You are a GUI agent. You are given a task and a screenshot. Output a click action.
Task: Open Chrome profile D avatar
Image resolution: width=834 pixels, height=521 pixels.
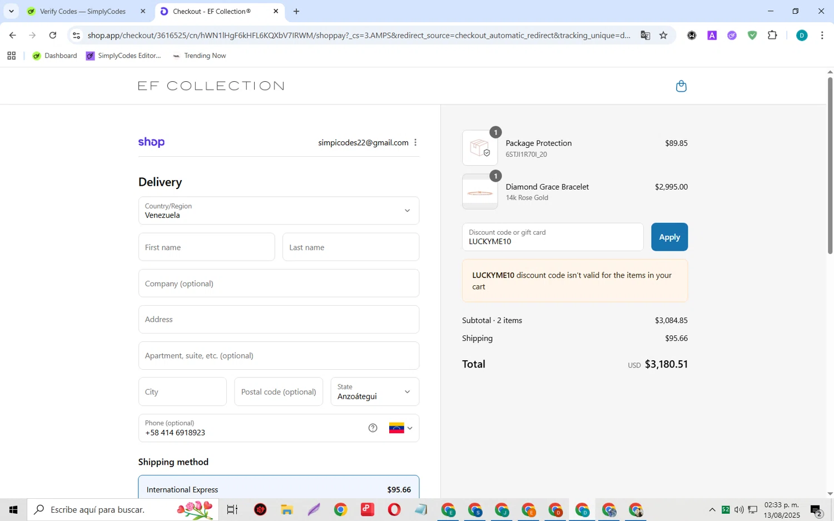[x=802, y=36]
